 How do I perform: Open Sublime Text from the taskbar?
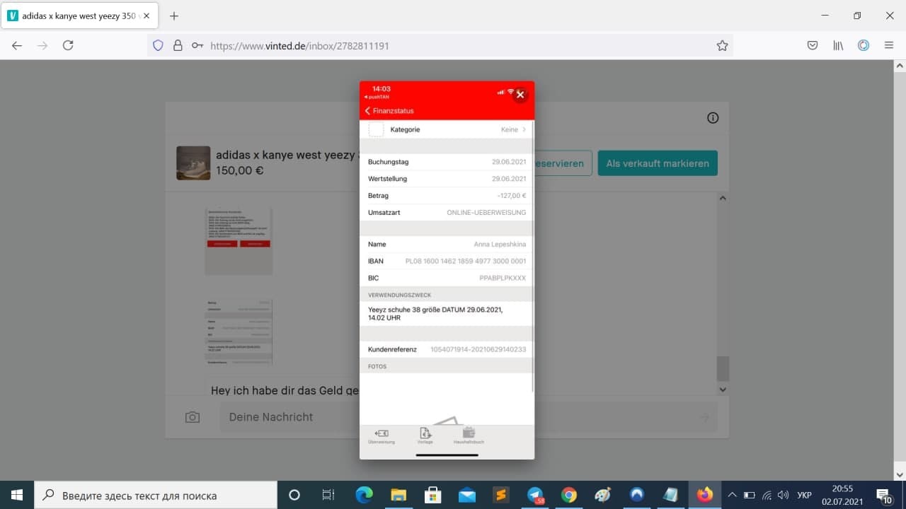click(500, 495)
